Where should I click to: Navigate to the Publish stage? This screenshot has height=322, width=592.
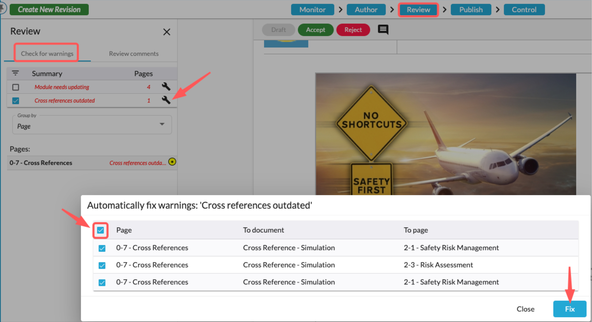(x=471, y=9)
